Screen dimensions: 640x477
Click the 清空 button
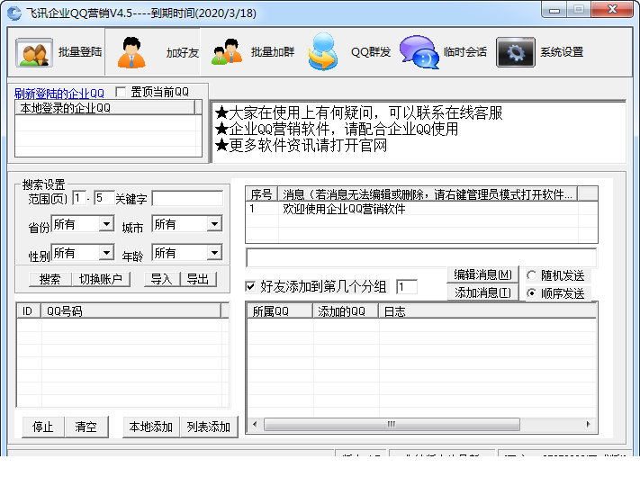86,427
